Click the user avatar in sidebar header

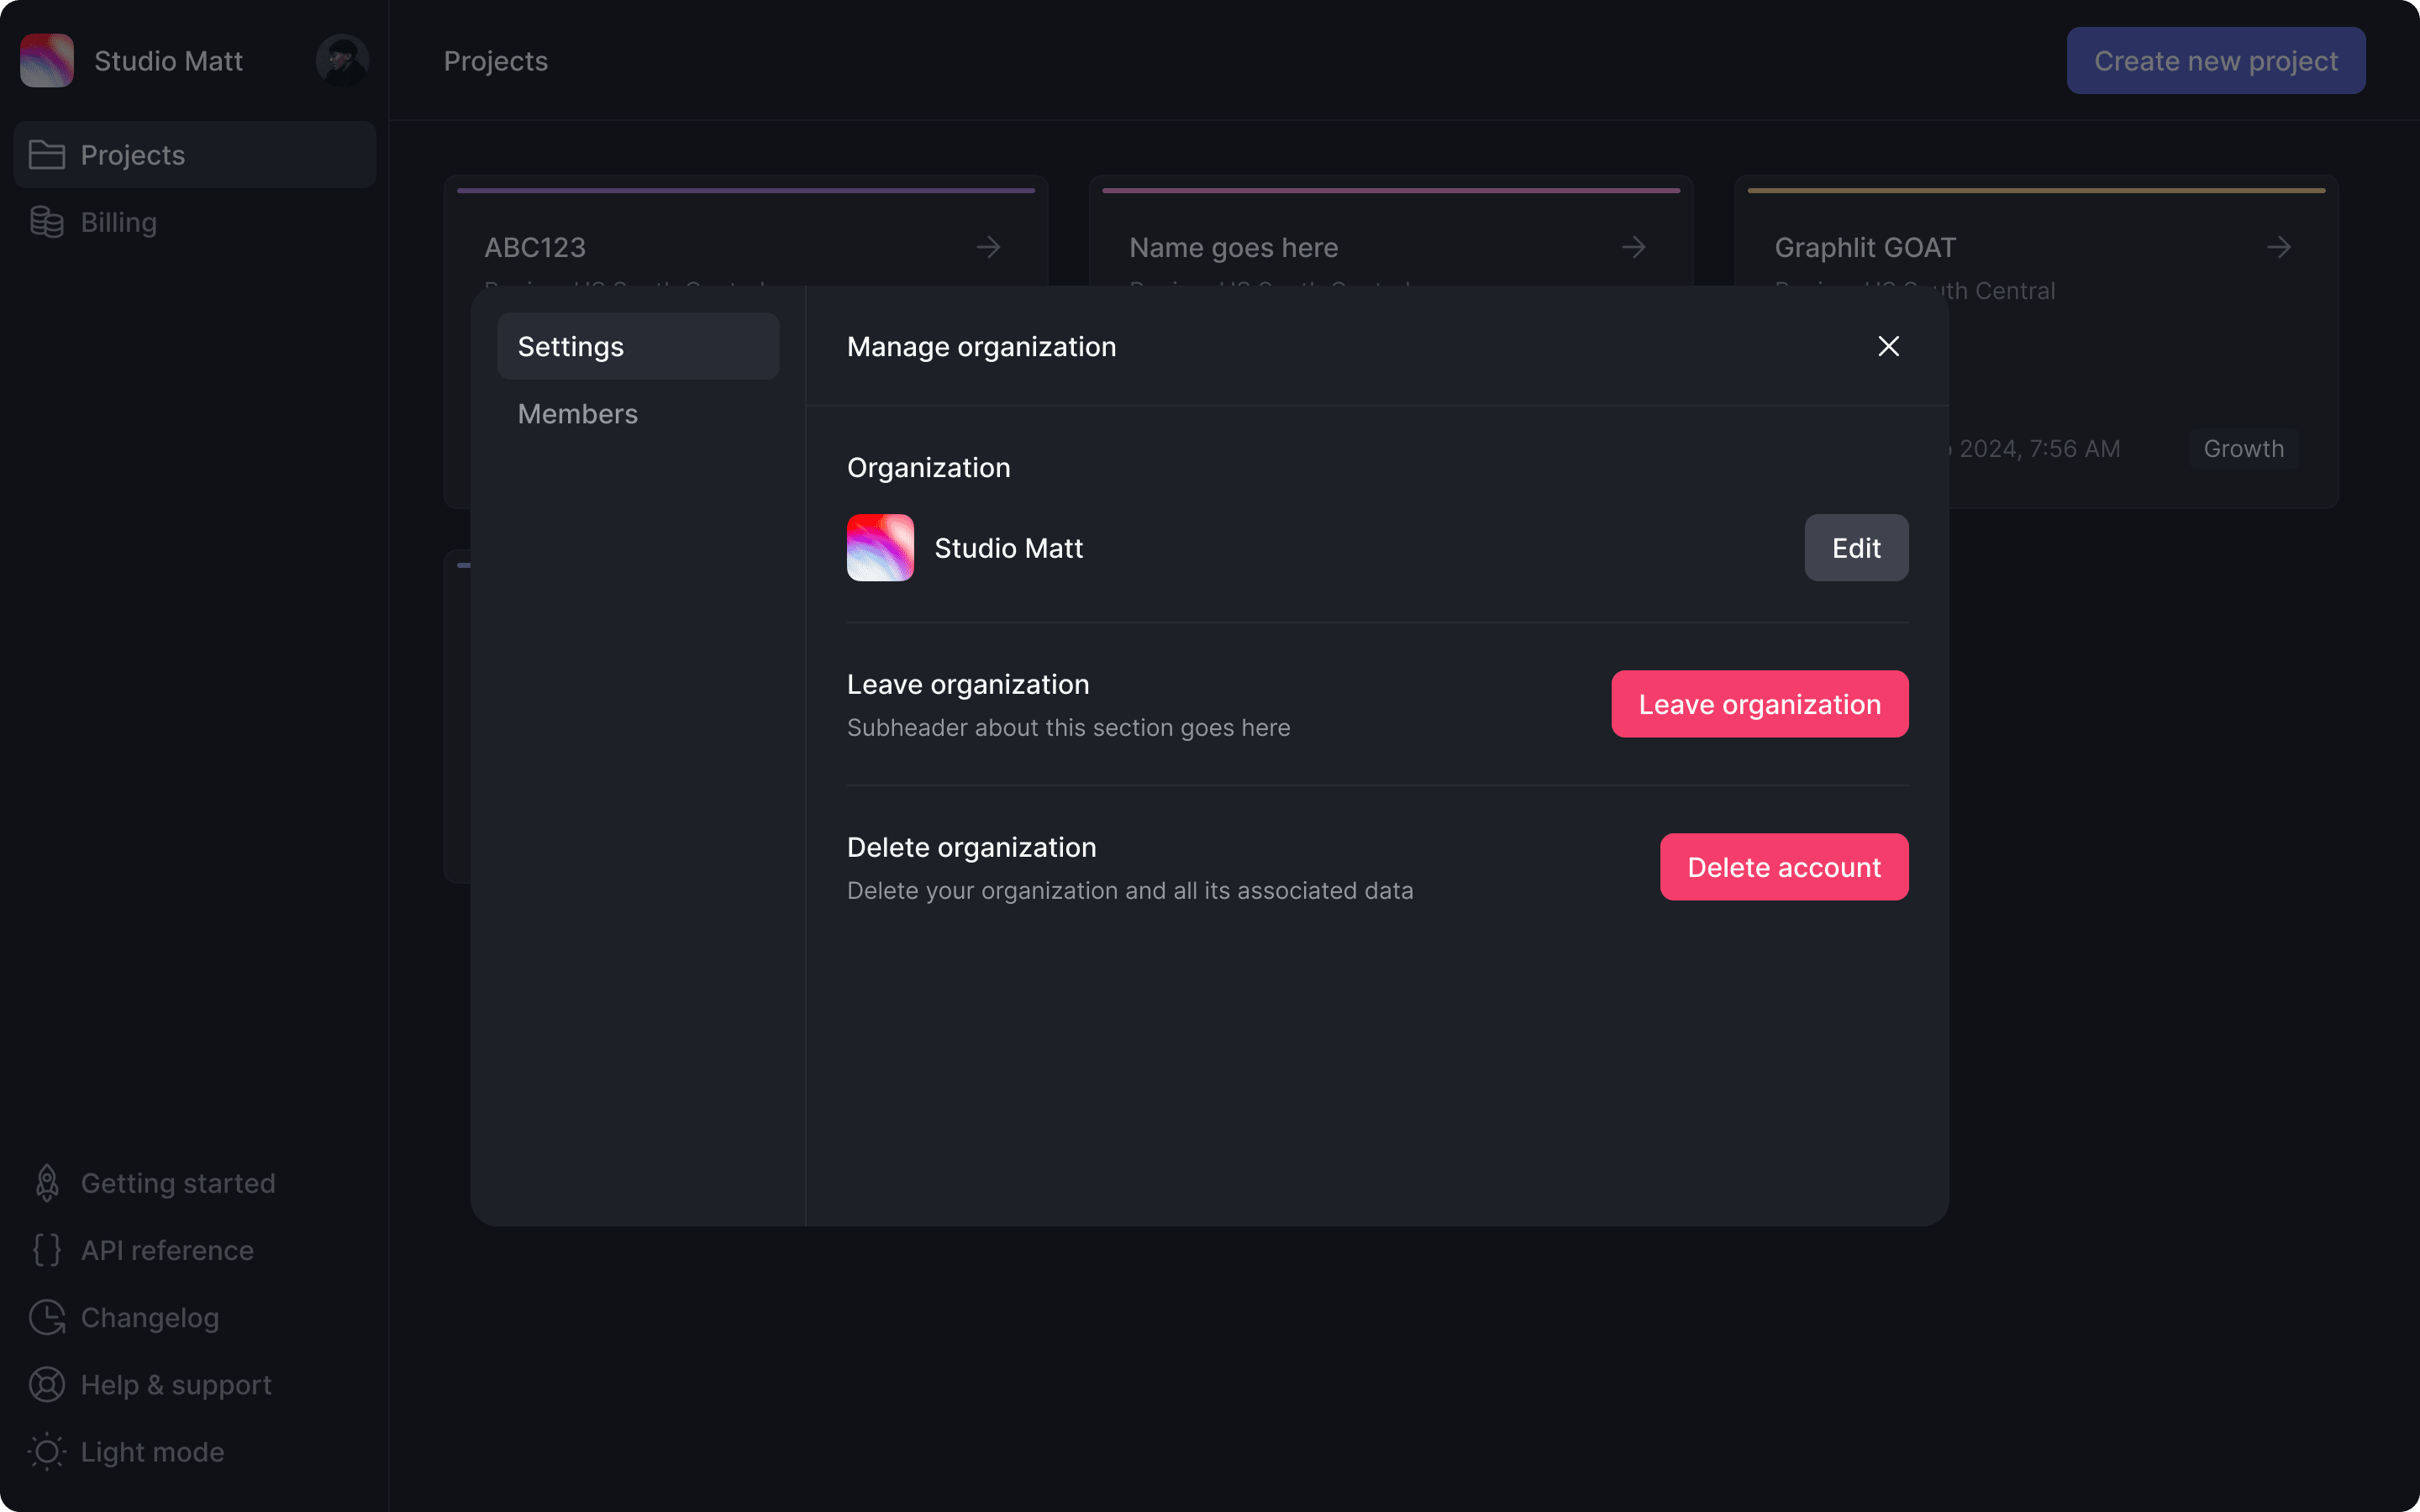[x=342, y=61]
